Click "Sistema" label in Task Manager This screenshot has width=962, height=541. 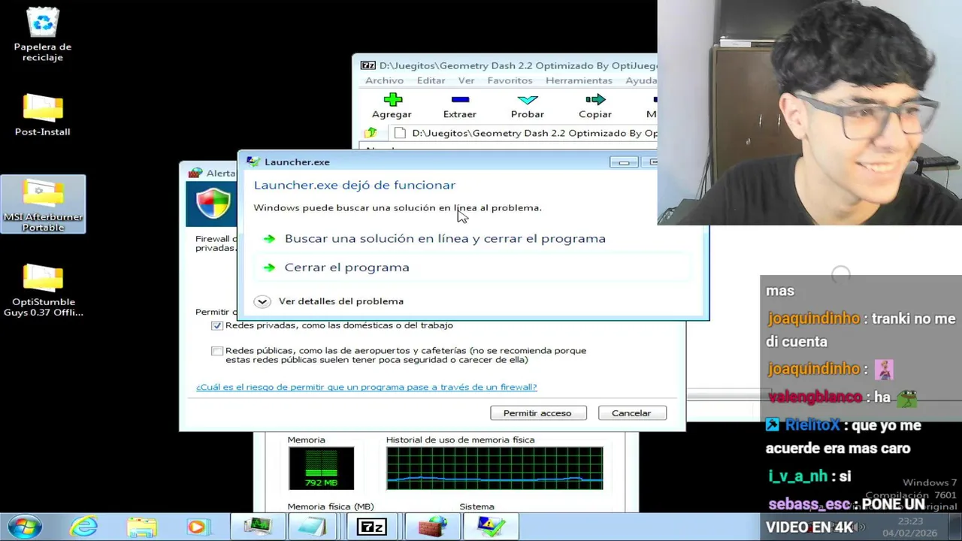(x=476, y=506)
